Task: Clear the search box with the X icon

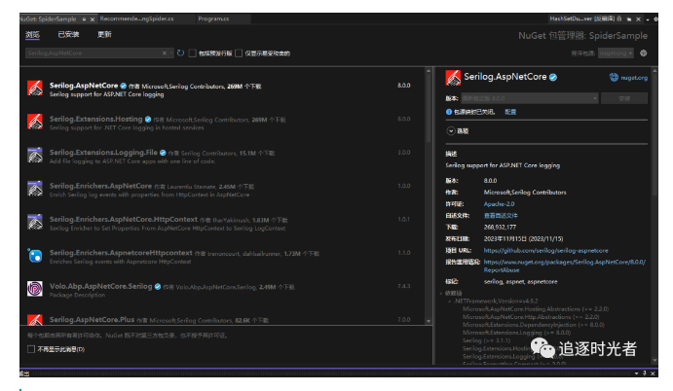Action: 164,53
